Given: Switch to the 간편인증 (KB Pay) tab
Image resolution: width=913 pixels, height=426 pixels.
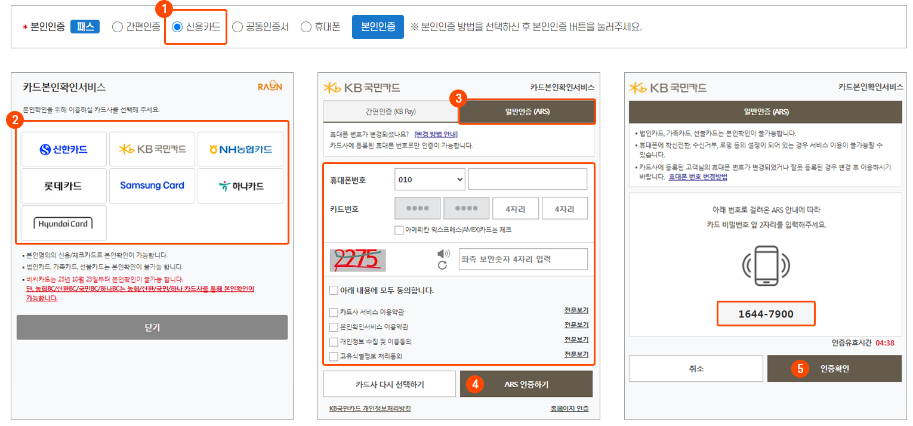Looking at the screenshot, I should pos(390,112).
